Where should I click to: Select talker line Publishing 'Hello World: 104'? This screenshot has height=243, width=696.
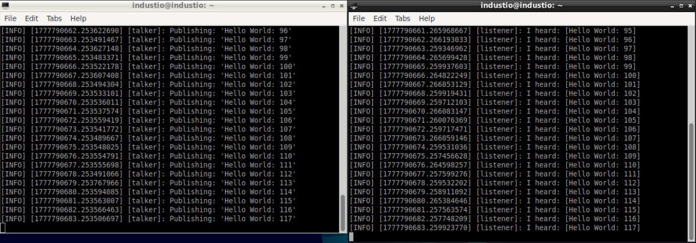click(148, 102)
